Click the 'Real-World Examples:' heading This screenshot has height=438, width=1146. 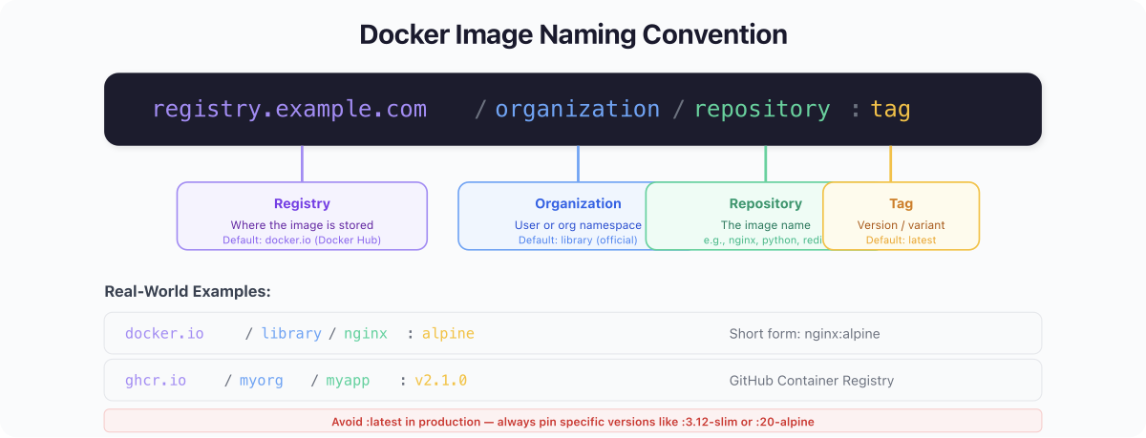(187, 291)
